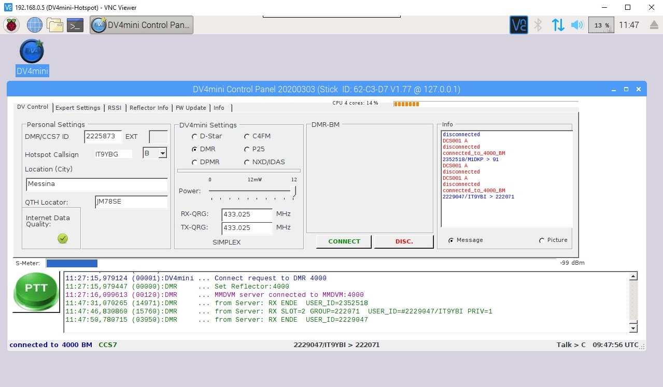Select the Message radio option

click(x=451, y=240)
